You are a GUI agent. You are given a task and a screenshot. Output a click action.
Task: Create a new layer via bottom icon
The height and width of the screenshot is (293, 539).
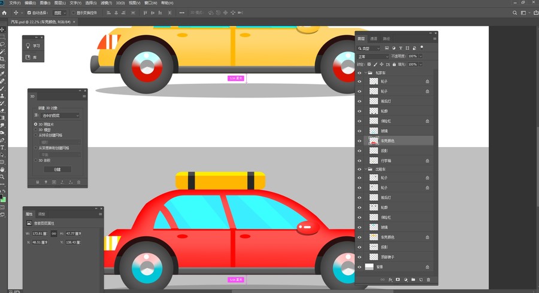pyautogui.click(x=421, y=280)
